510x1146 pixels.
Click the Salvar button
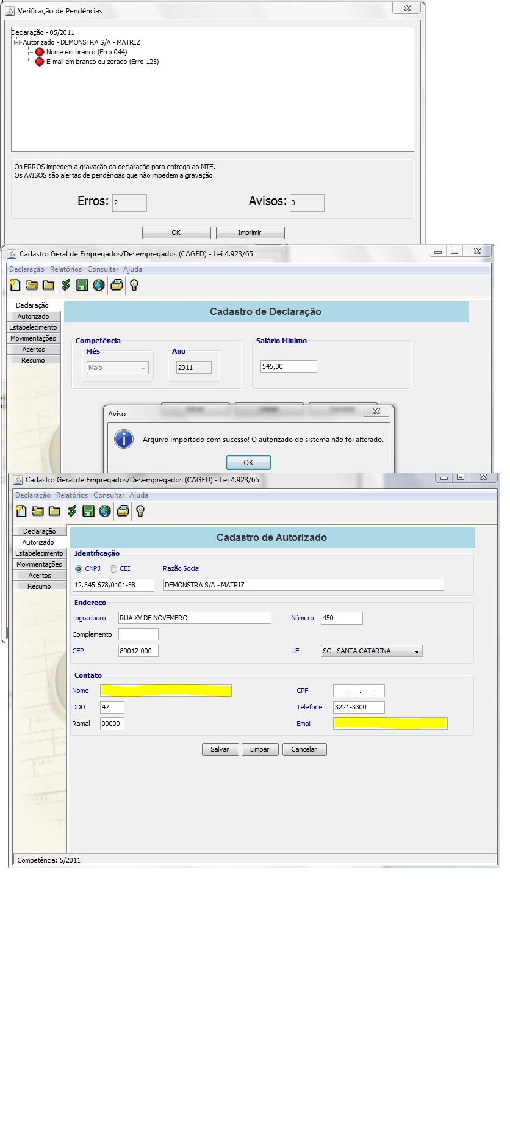220,749
